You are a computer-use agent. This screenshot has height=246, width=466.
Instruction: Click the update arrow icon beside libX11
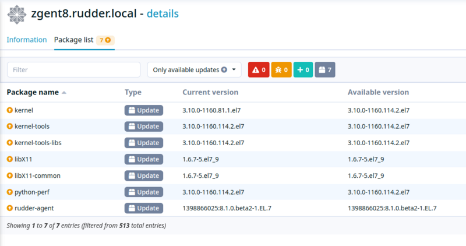[10, 159]
